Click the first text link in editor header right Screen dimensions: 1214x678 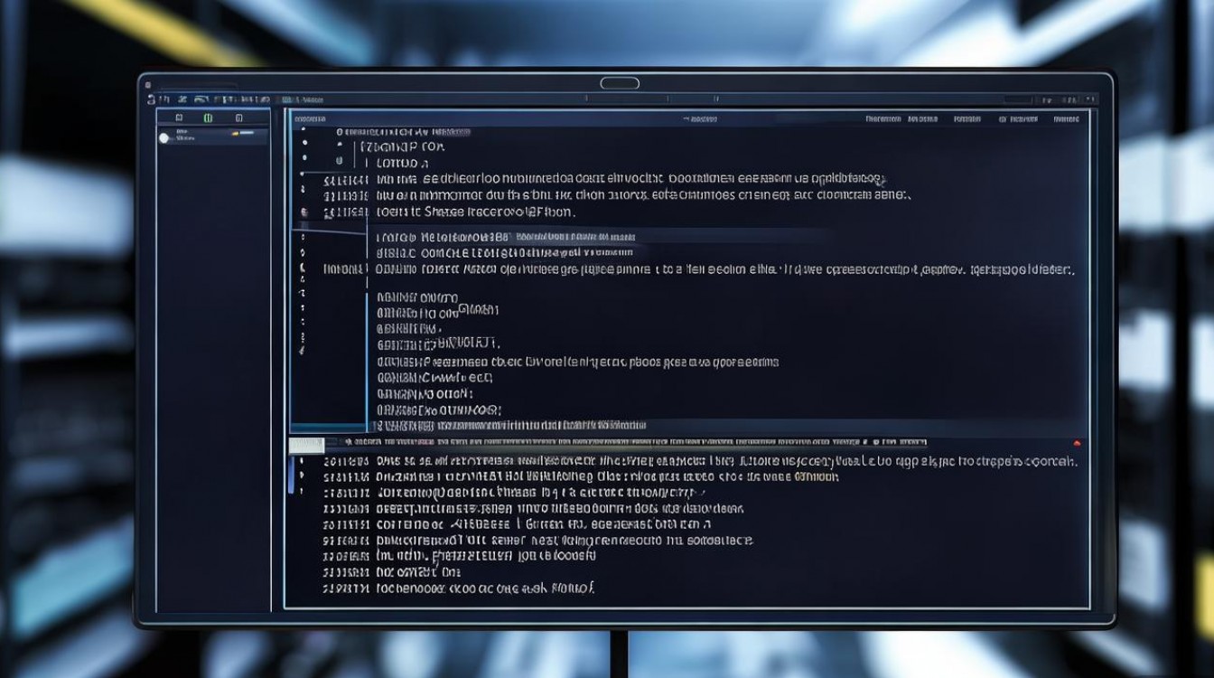pyautogui.click(x=882, y=118)
